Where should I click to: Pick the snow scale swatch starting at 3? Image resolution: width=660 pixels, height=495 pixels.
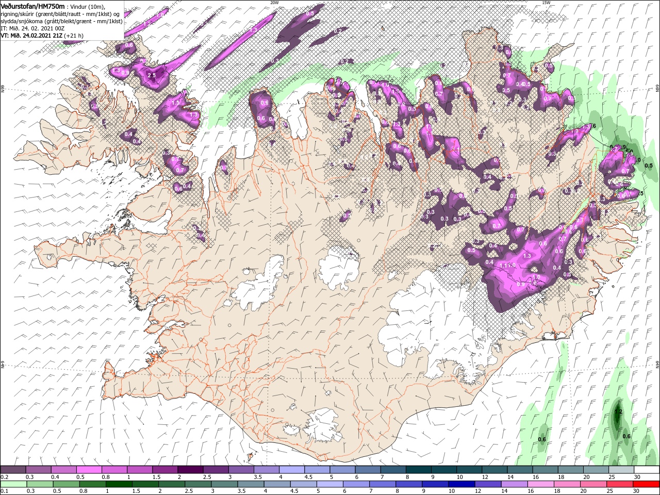[241, 470]
